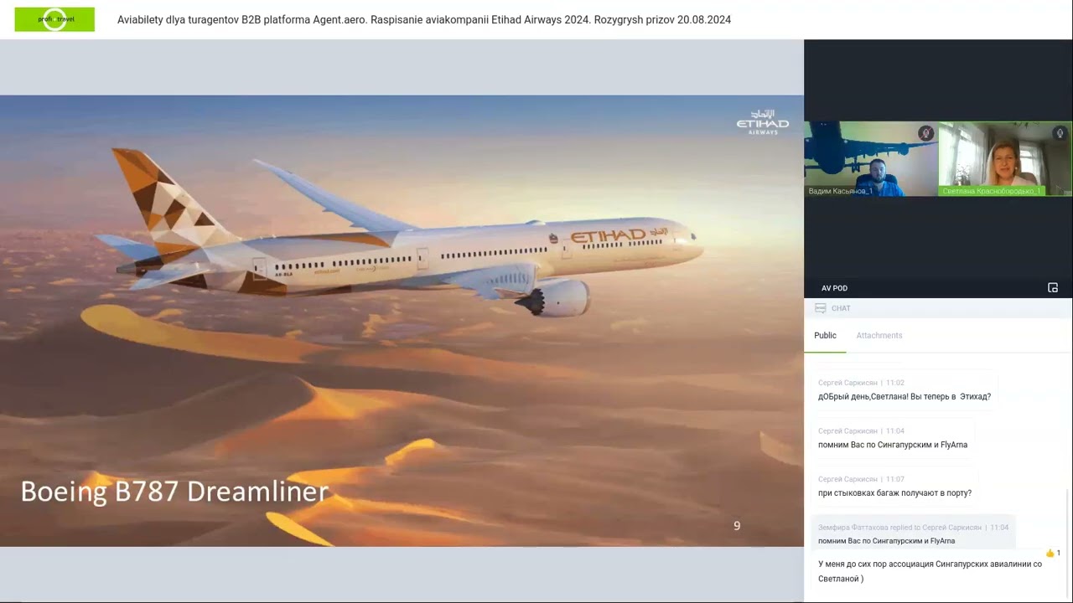Select Вадим Касьянов's video thumbnail
The width and height of the screenshot is (1073, 603).
(871, 159)
